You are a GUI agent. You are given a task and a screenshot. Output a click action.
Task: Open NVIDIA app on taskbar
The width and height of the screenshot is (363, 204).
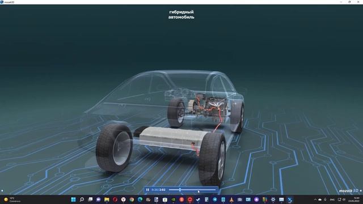(173, 199)
